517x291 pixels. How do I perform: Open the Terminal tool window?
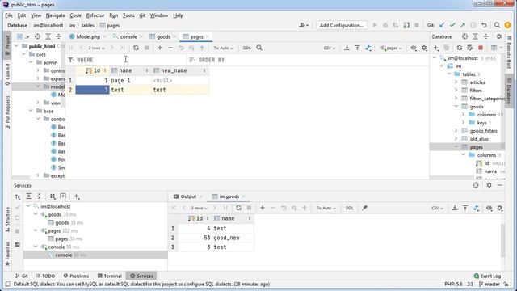[x=110, y=276]
